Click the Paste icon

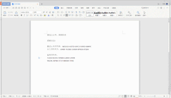click(5, 13)
